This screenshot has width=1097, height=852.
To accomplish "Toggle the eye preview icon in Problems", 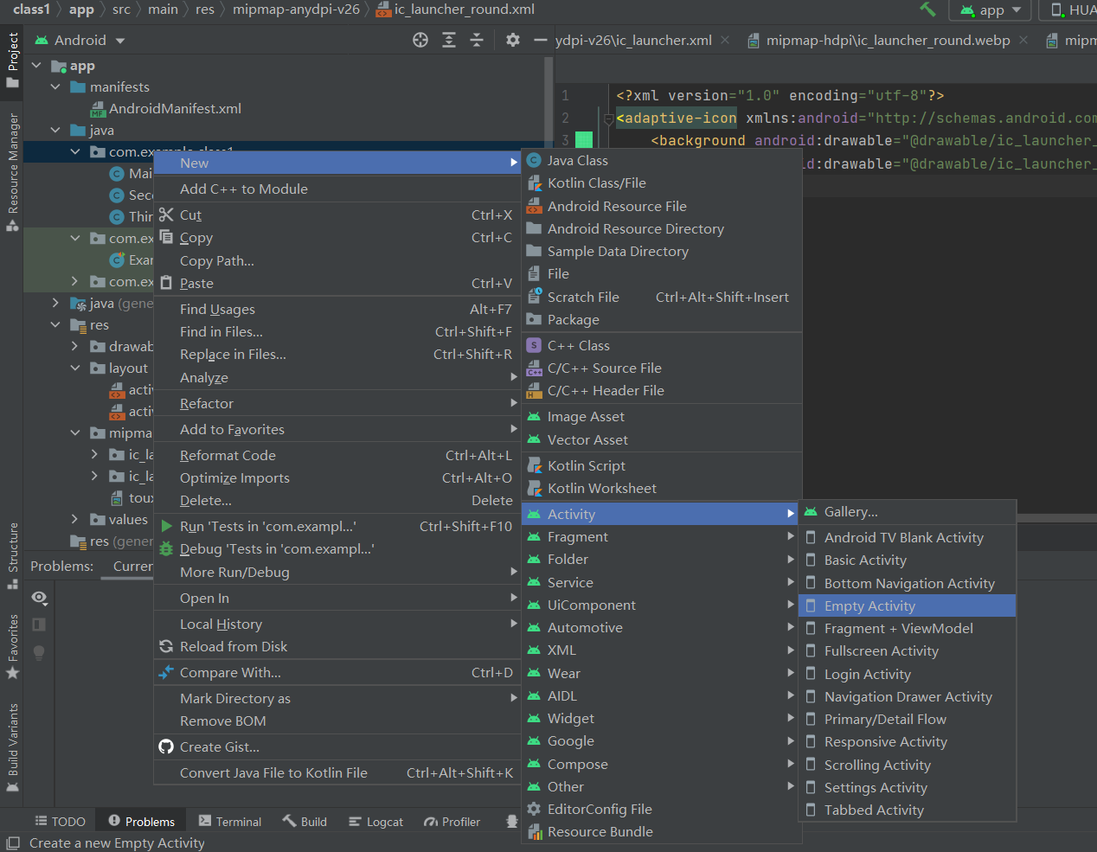I will click(x=39, y=598).
